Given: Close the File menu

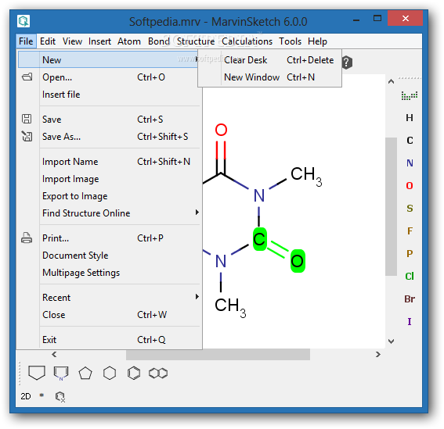Looking at the screenshot, I should point(26,41).
